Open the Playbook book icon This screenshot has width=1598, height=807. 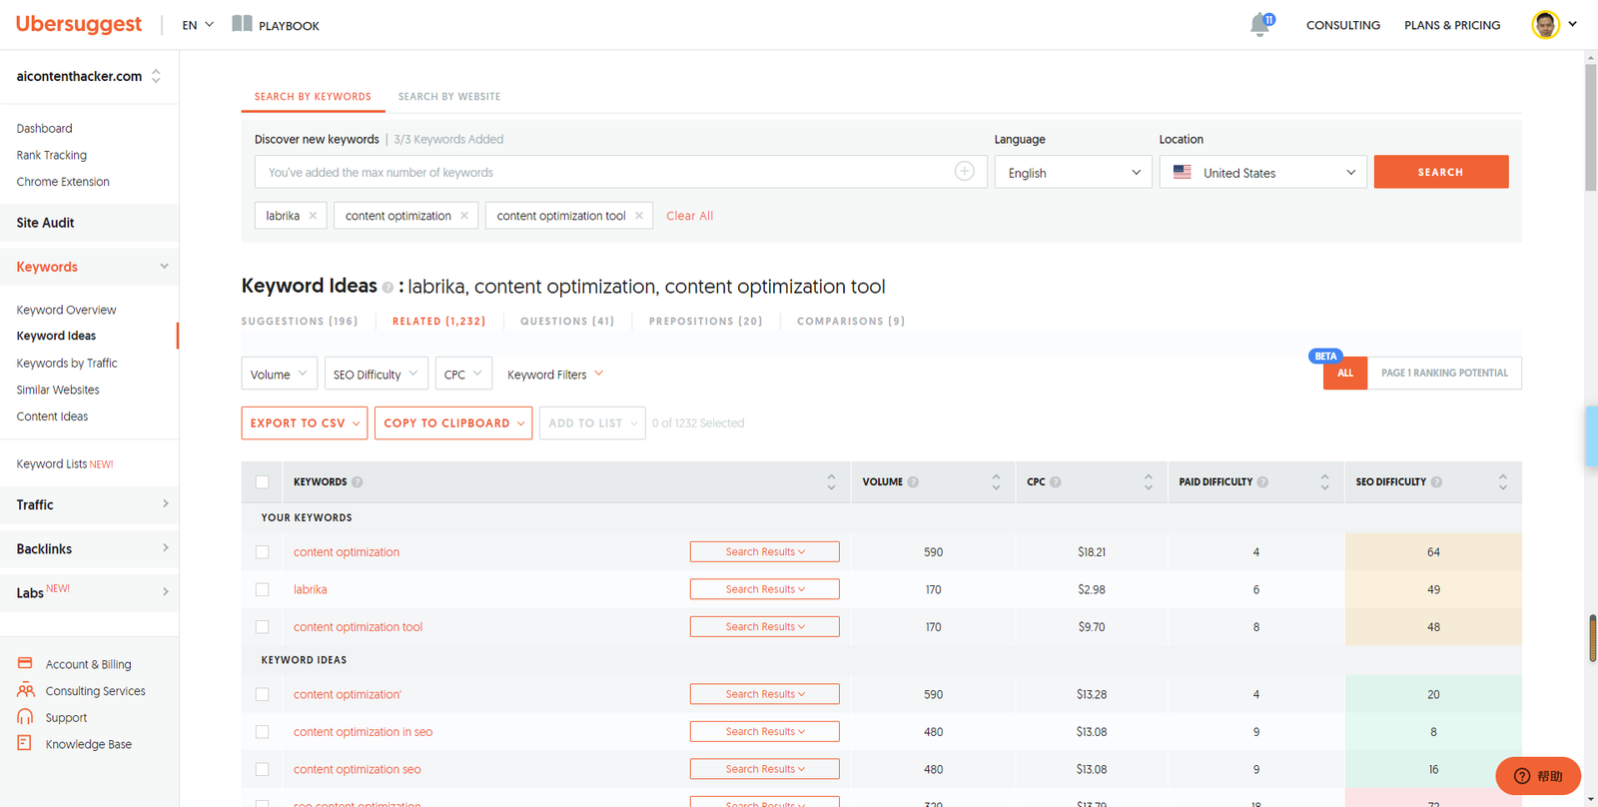[242, 24]
